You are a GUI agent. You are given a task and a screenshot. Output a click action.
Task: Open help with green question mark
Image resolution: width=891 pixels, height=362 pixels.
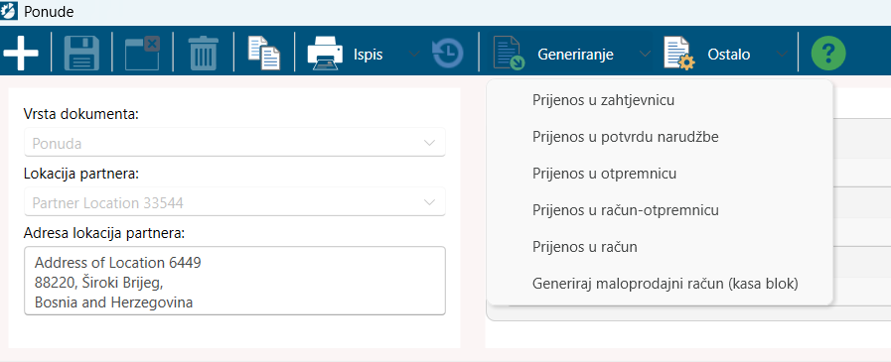click(x=828, y=54)
